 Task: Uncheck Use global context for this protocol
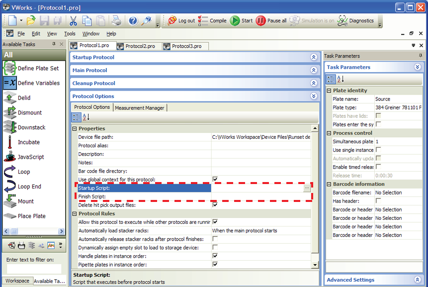[x=215, y=180]
